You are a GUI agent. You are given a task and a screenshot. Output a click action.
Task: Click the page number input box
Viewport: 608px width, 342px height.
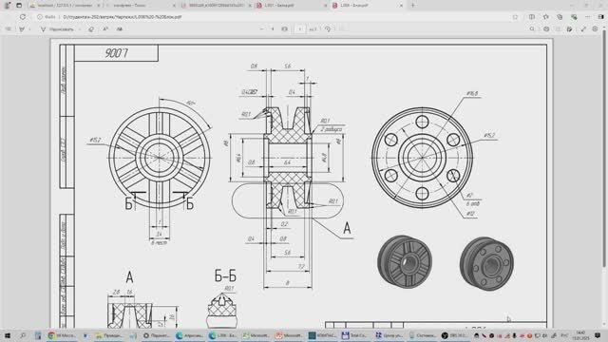point(300,29)
